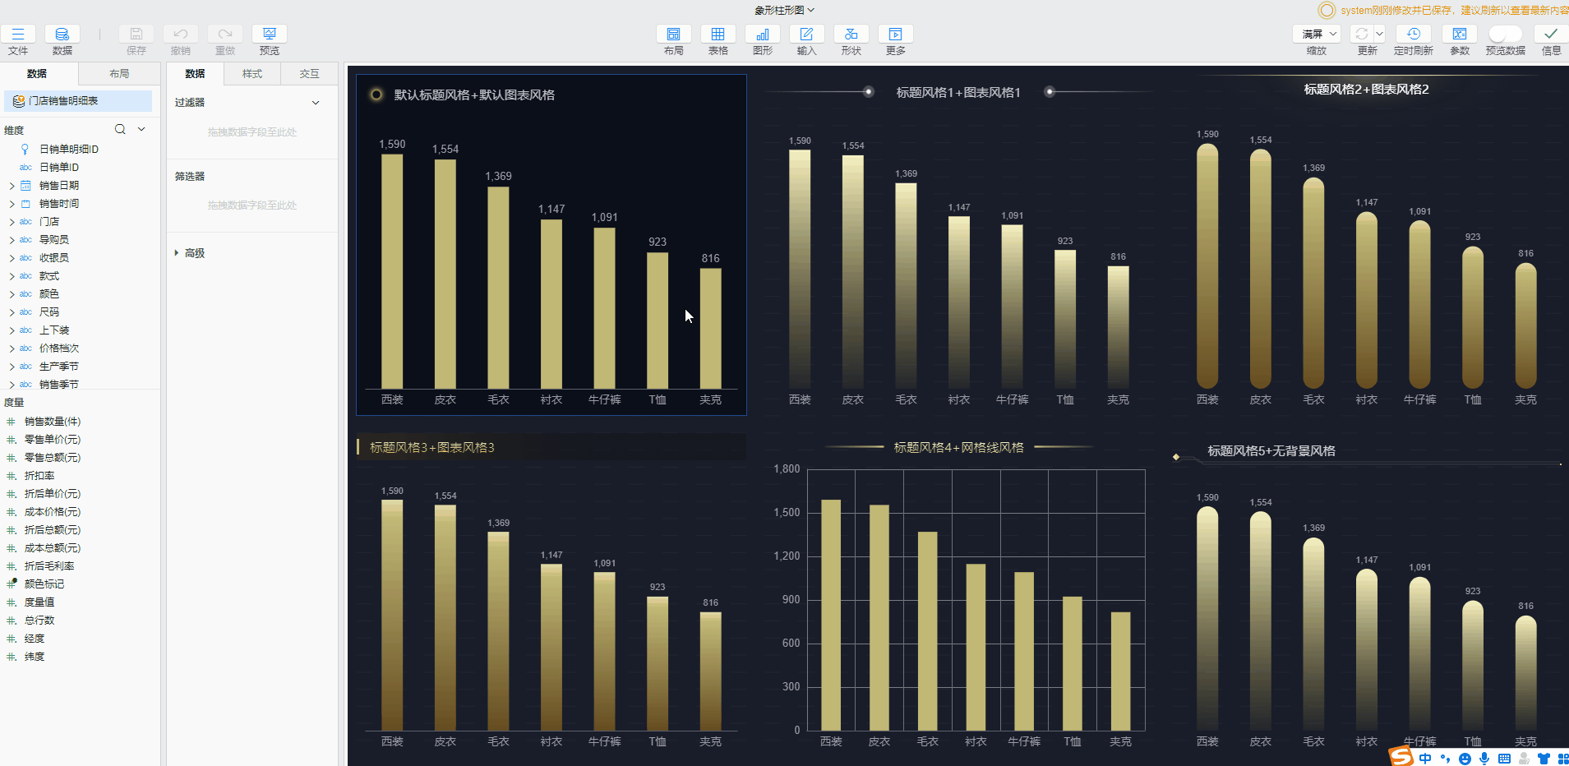Open the 满屏 zoom dropdown

(x=1316, y=35)
